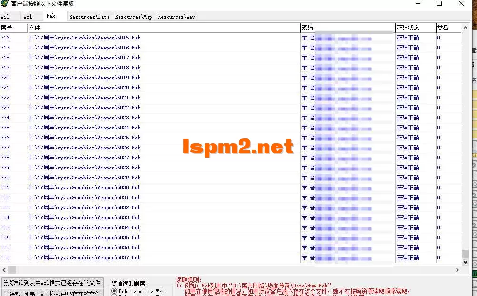This screenshot has height=296, width=477.
Task: Select row 733 file Weapon\5032.Pak
Action: tap(164, 207)
